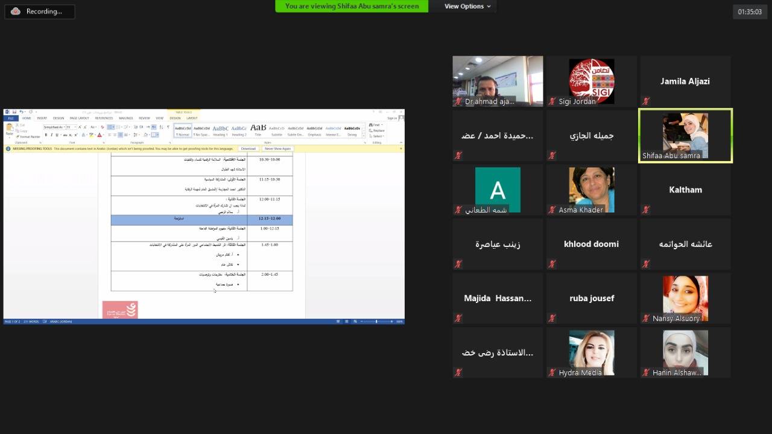Click the meeting timer display
This screenshot has width=772, height=434.
pyautogui.click(x=750, y=11)
